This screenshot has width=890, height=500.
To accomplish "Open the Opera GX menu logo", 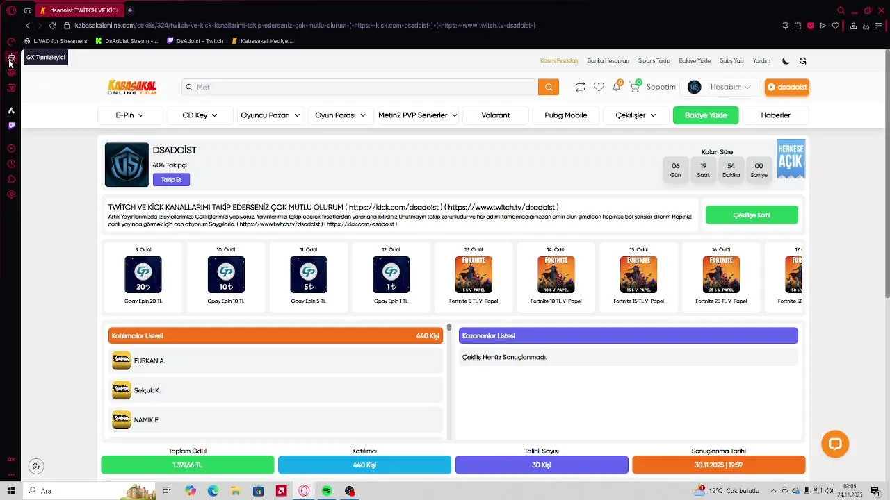I will click(x=11, y=10).
